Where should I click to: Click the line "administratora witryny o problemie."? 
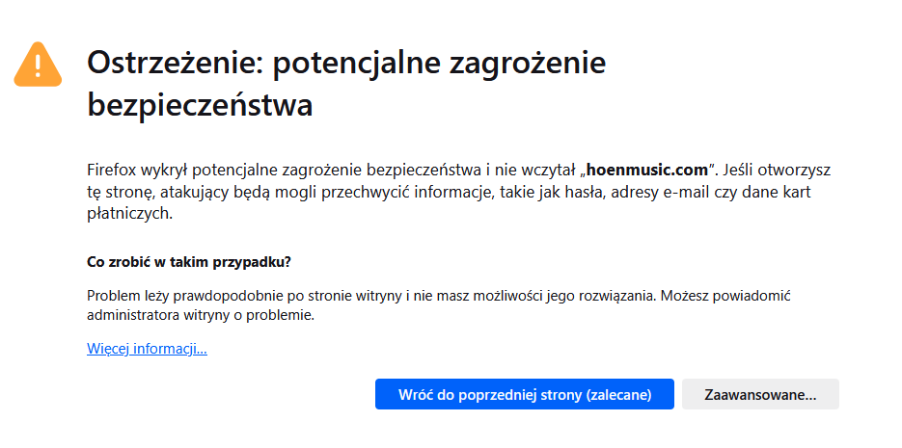tap(201, 315)
